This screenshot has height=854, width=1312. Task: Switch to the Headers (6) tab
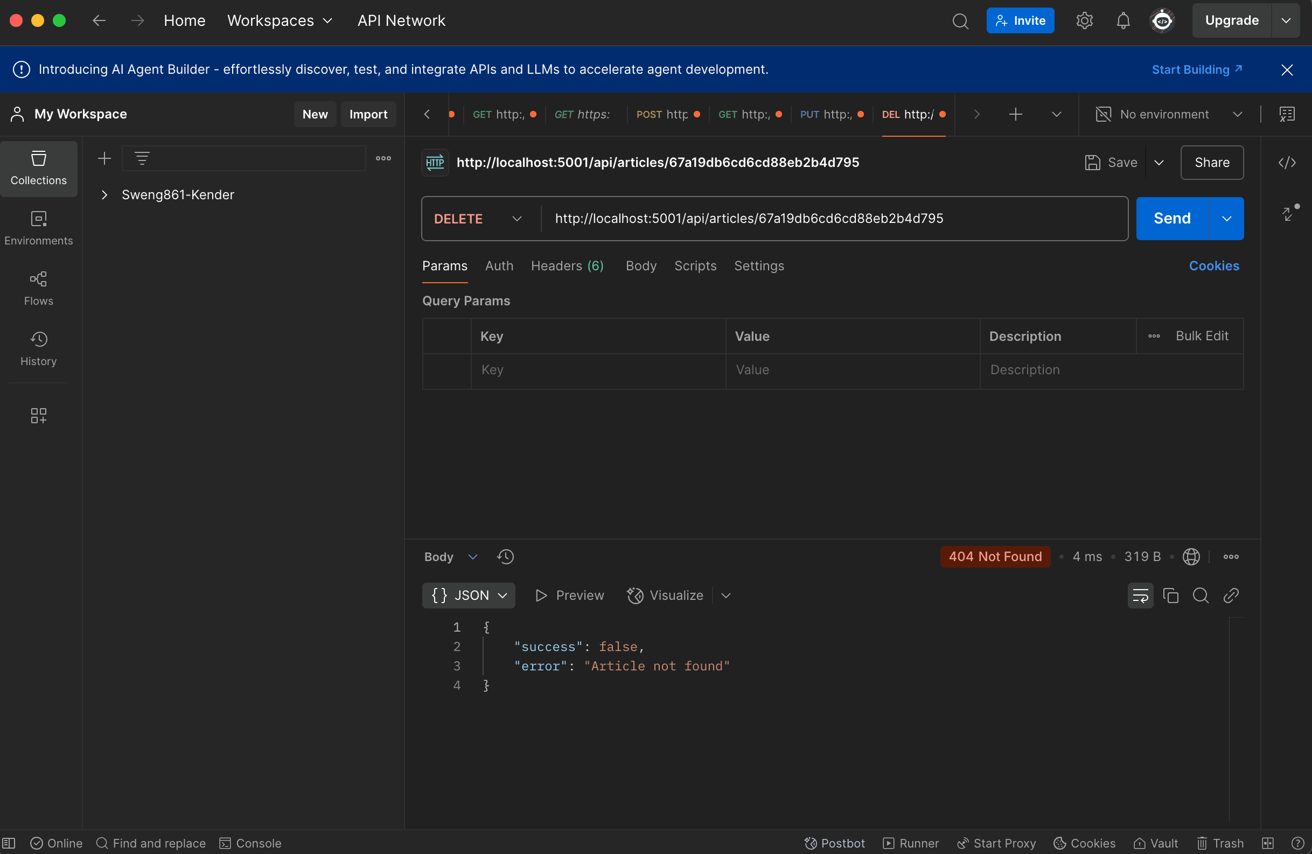pyautogui.click(x=567, y=266)
